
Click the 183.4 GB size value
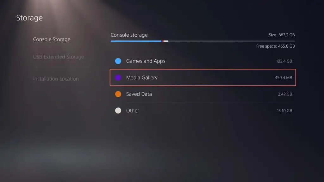284,61
